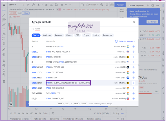Select the ruler measure tool

click(4, 50)
